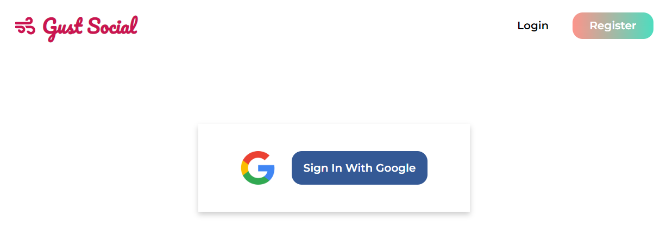Viewport: 660px width, 228px height.
Task: Open the Login page
Action: [x=532, y=25]
